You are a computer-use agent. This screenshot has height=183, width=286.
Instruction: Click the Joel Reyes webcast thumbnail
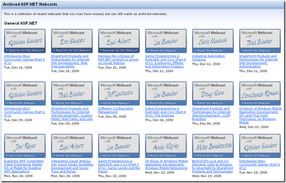point(25,146)
